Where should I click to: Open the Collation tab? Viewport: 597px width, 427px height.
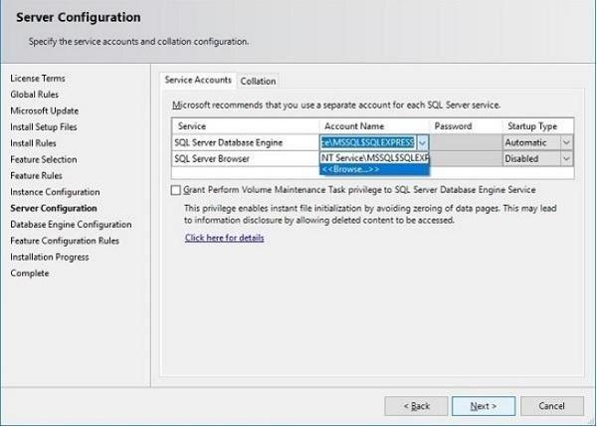[x=258, y=81]
